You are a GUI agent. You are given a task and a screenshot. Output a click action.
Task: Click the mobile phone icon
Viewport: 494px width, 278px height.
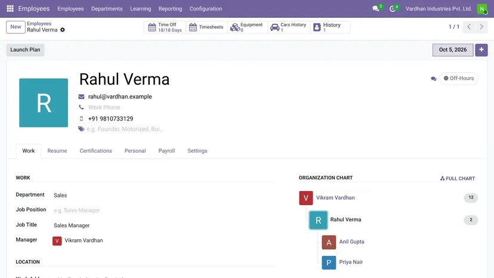coord(81,119)
